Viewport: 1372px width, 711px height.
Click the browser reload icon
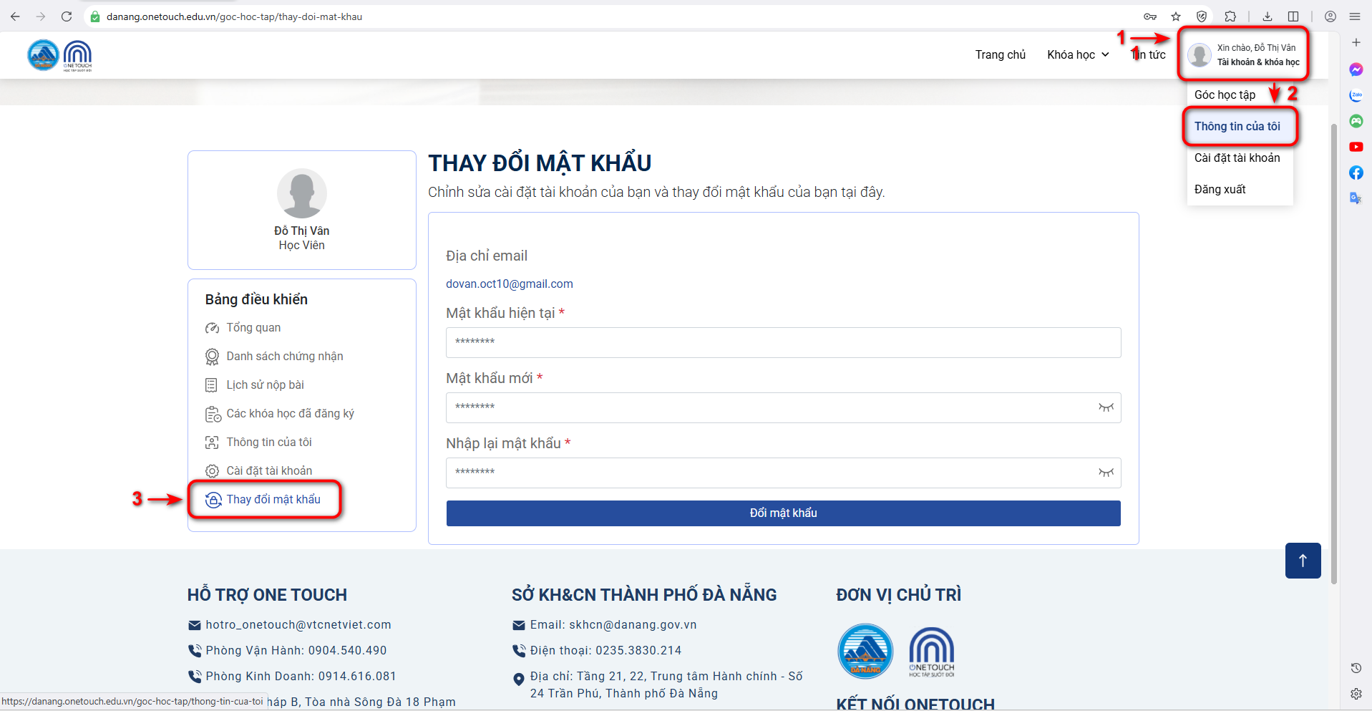coord(67,16)
